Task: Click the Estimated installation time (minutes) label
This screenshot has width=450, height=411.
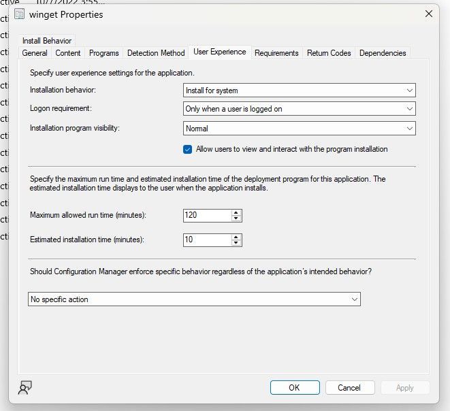Action: click(87, 240)
